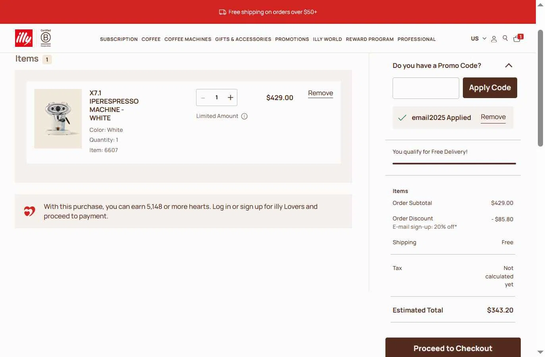Click 'You qualify for Free Delivery!' text
Image resolution: width=545 pixels, height=357 pixels.
click(x=430, y=152)
